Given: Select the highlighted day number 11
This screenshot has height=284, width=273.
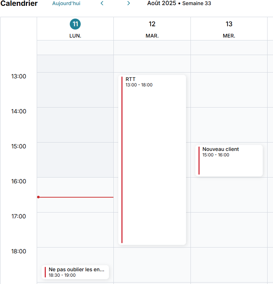Looking at the screenshot, I should pyautogui.click(x=75, y=24).
